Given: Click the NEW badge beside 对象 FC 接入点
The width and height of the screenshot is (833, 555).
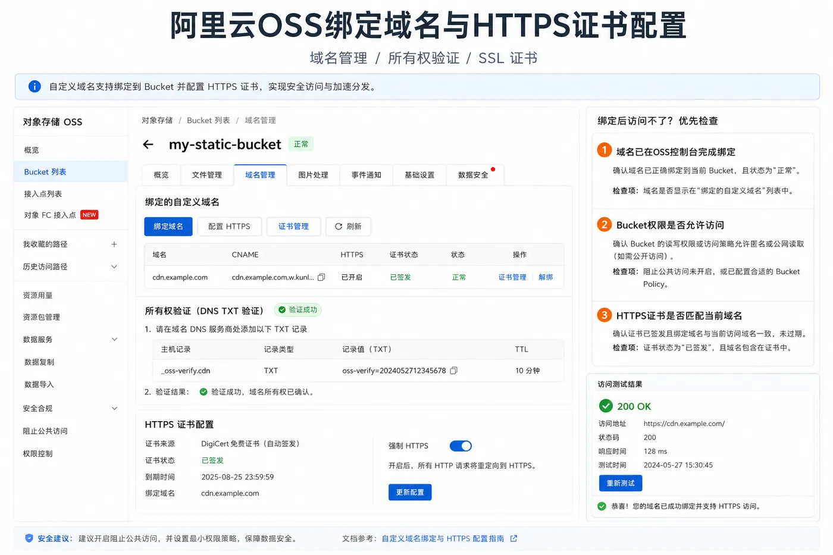Looking at the screenshot, I should [x=89, y=215].
